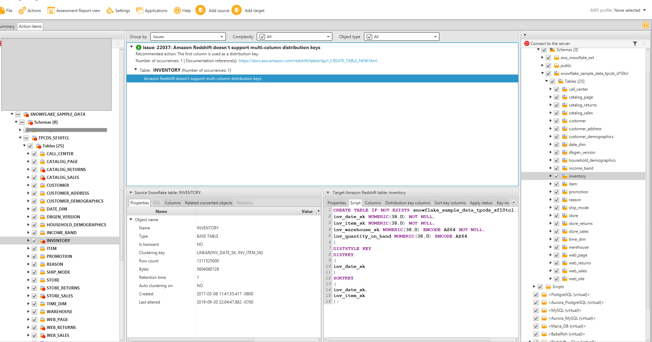
Task: Click the Connect to the server icon
Action: coord(527,44)
